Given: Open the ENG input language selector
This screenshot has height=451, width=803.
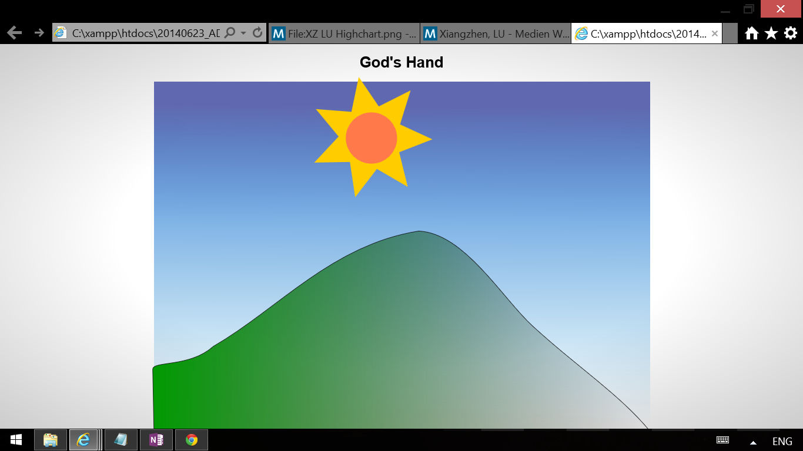Looking at the screenshot, I should tap(782, 442).
